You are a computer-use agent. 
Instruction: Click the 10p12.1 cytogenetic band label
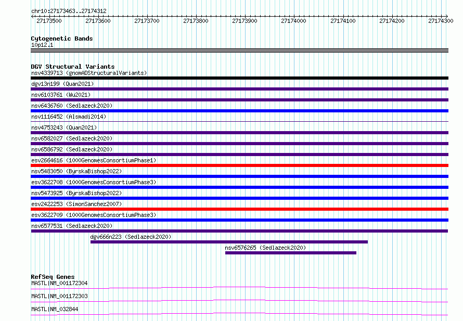[42, 45]
